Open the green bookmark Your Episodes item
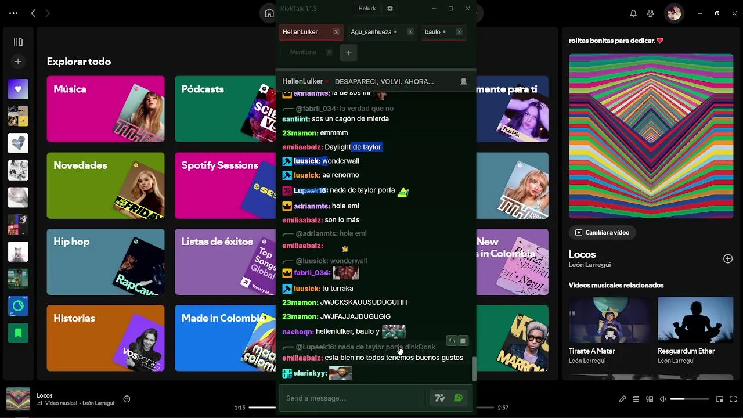This screenshot has height=418, width=743. (x=18, y=333)
